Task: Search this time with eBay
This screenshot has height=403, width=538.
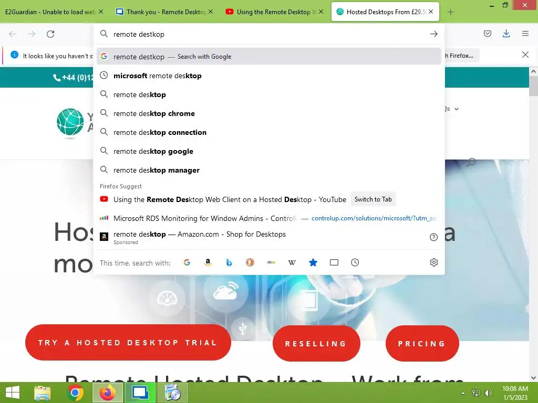Action: (271, 262)
